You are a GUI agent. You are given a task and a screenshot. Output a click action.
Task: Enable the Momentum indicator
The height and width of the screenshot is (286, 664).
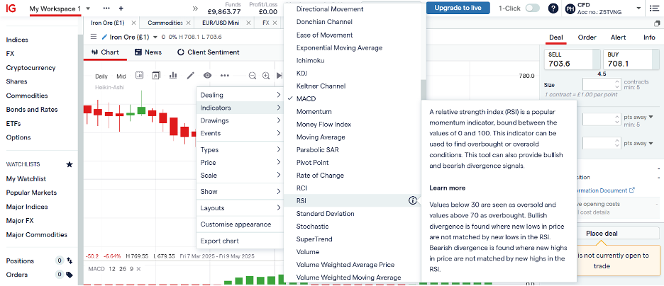coord(314,112)
